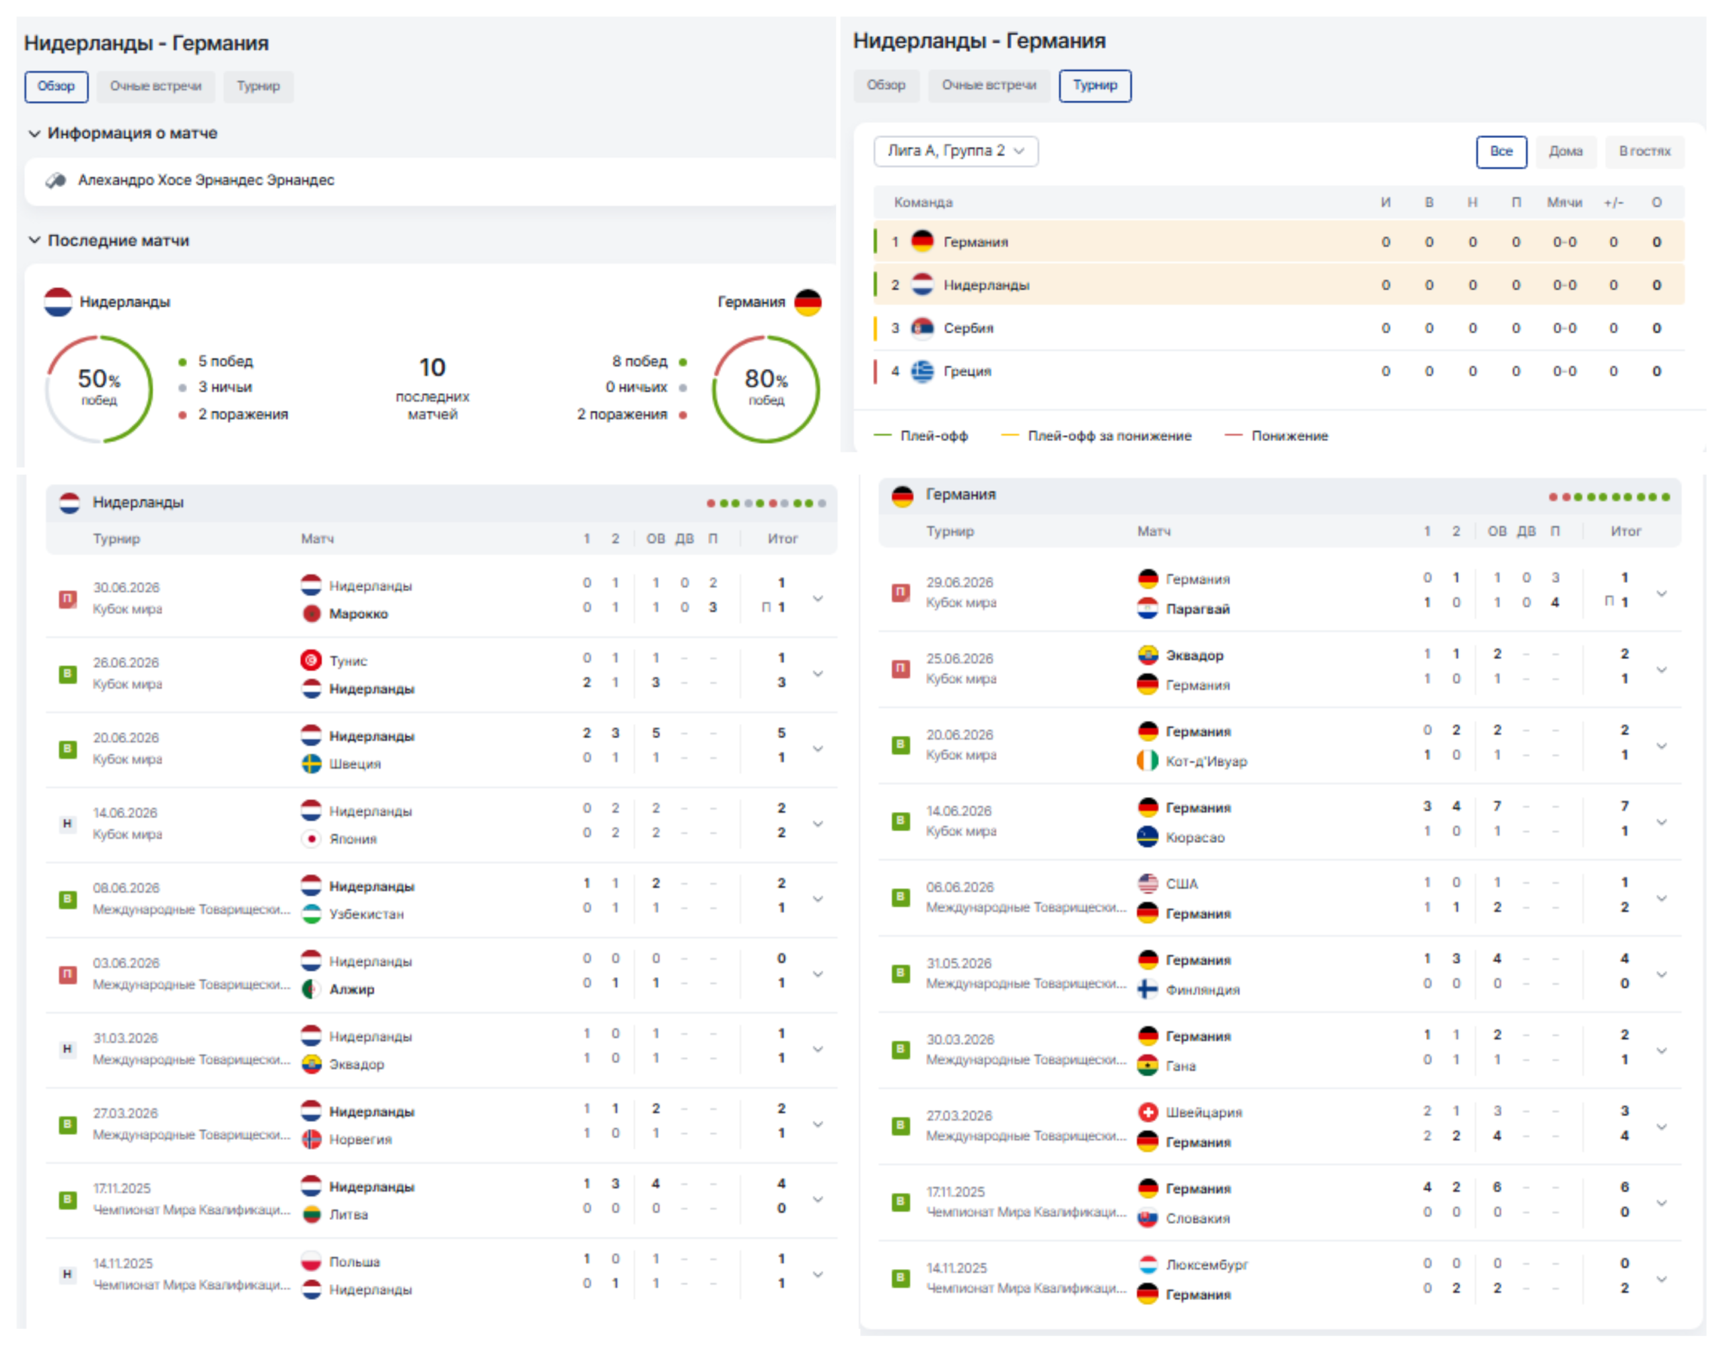Click the Germany form dots indicator
This screenshot has width=1723, height=1352.
[x=1609, y=497]
